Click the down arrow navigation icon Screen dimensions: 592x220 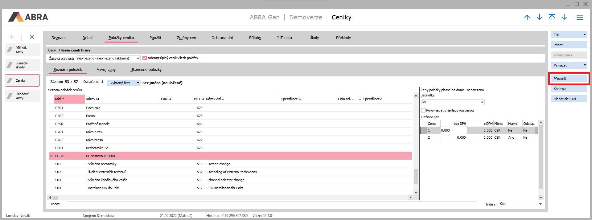[x=540, y=17]
